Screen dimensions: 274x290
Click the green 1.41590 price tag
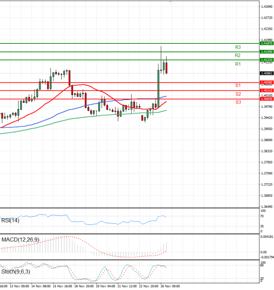point(267,52)
